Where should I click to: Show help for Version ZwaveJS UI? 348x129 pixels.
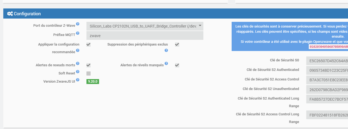click(78, 80)
